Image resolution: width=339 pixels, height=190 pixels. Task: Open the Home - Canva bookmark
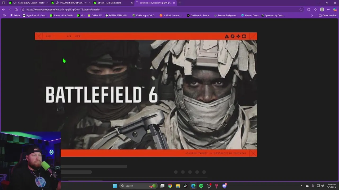click(x=250, y=16)
